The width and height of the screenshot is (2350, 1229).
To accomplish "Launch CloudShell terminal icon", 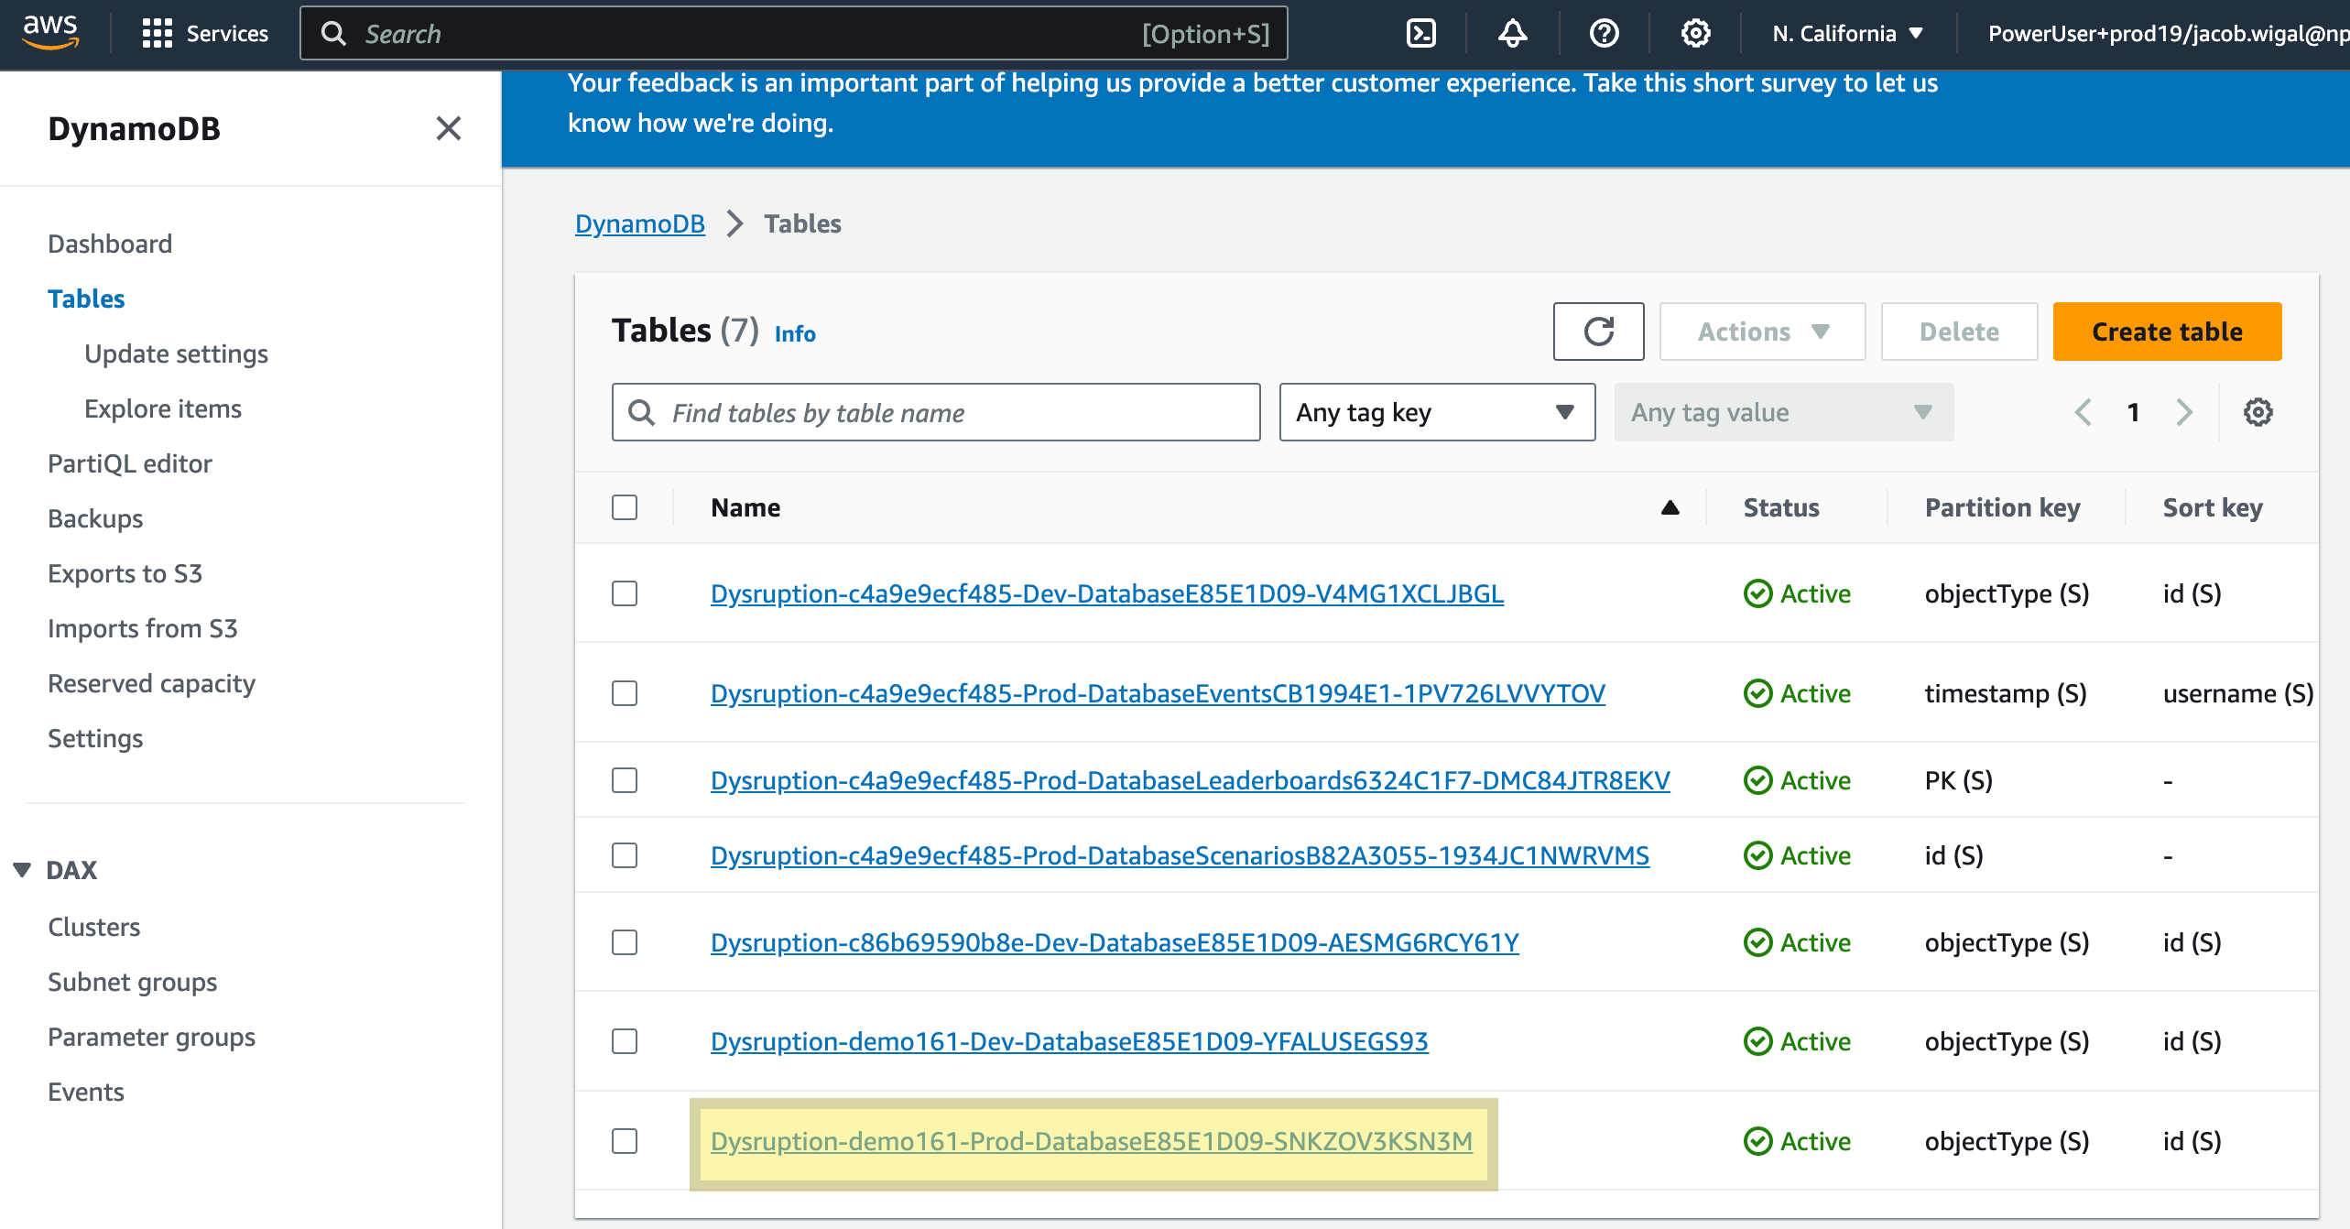I will coord(1420,34).
